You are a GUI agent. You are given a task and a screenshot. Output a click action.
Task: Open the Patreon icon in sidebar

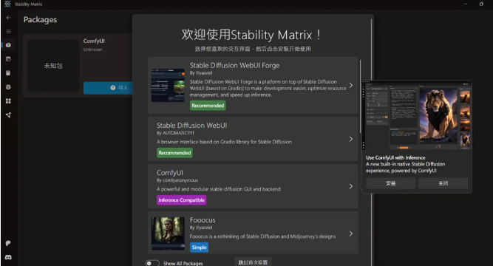pyautogui.click(x=8, y=243)
